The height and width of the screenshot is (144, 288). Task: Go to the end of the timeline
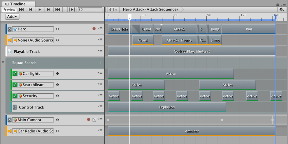tap(58, 9)
